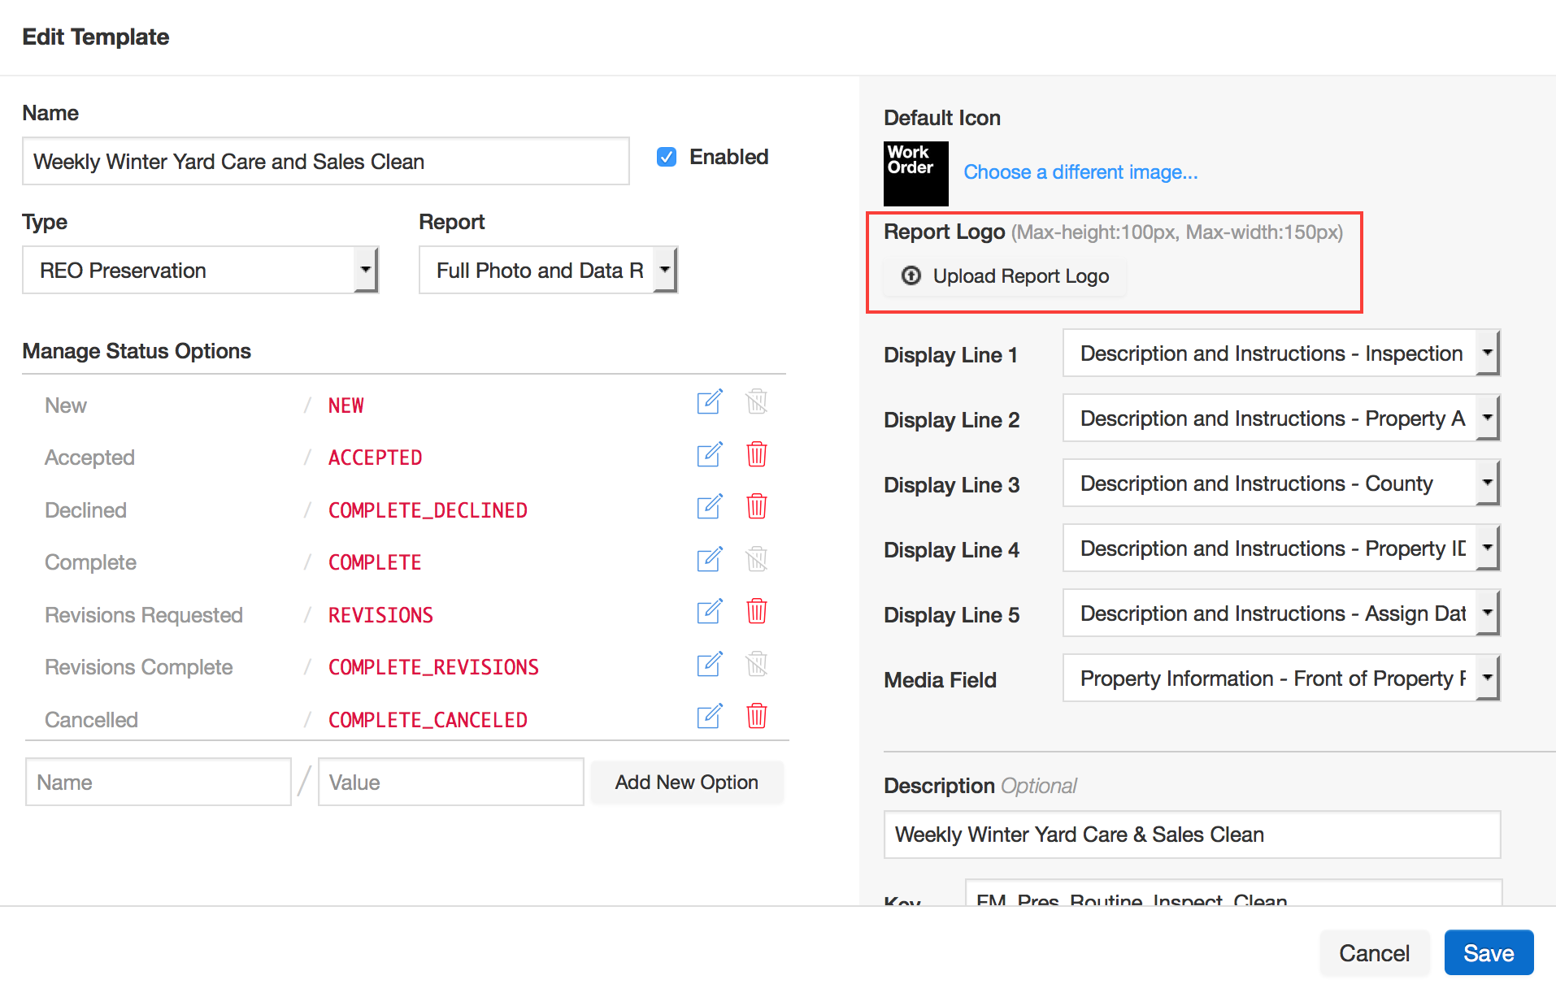Viewport: 1556px width, 993px height.
Task: Delete the Accepted status option
Action: pyautogui.click(x=756, y=454)
